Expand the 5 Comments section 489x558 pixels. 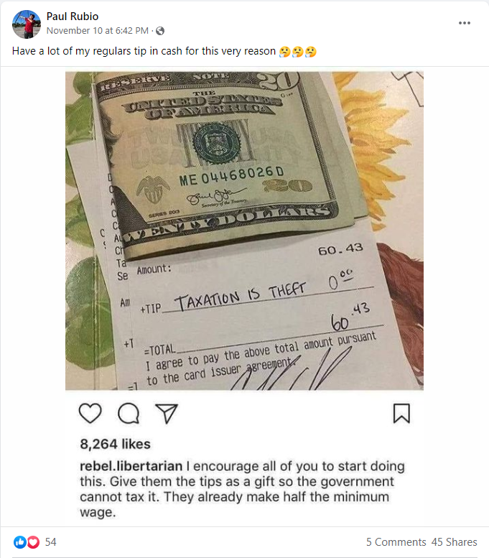click(x=396, y=542)
